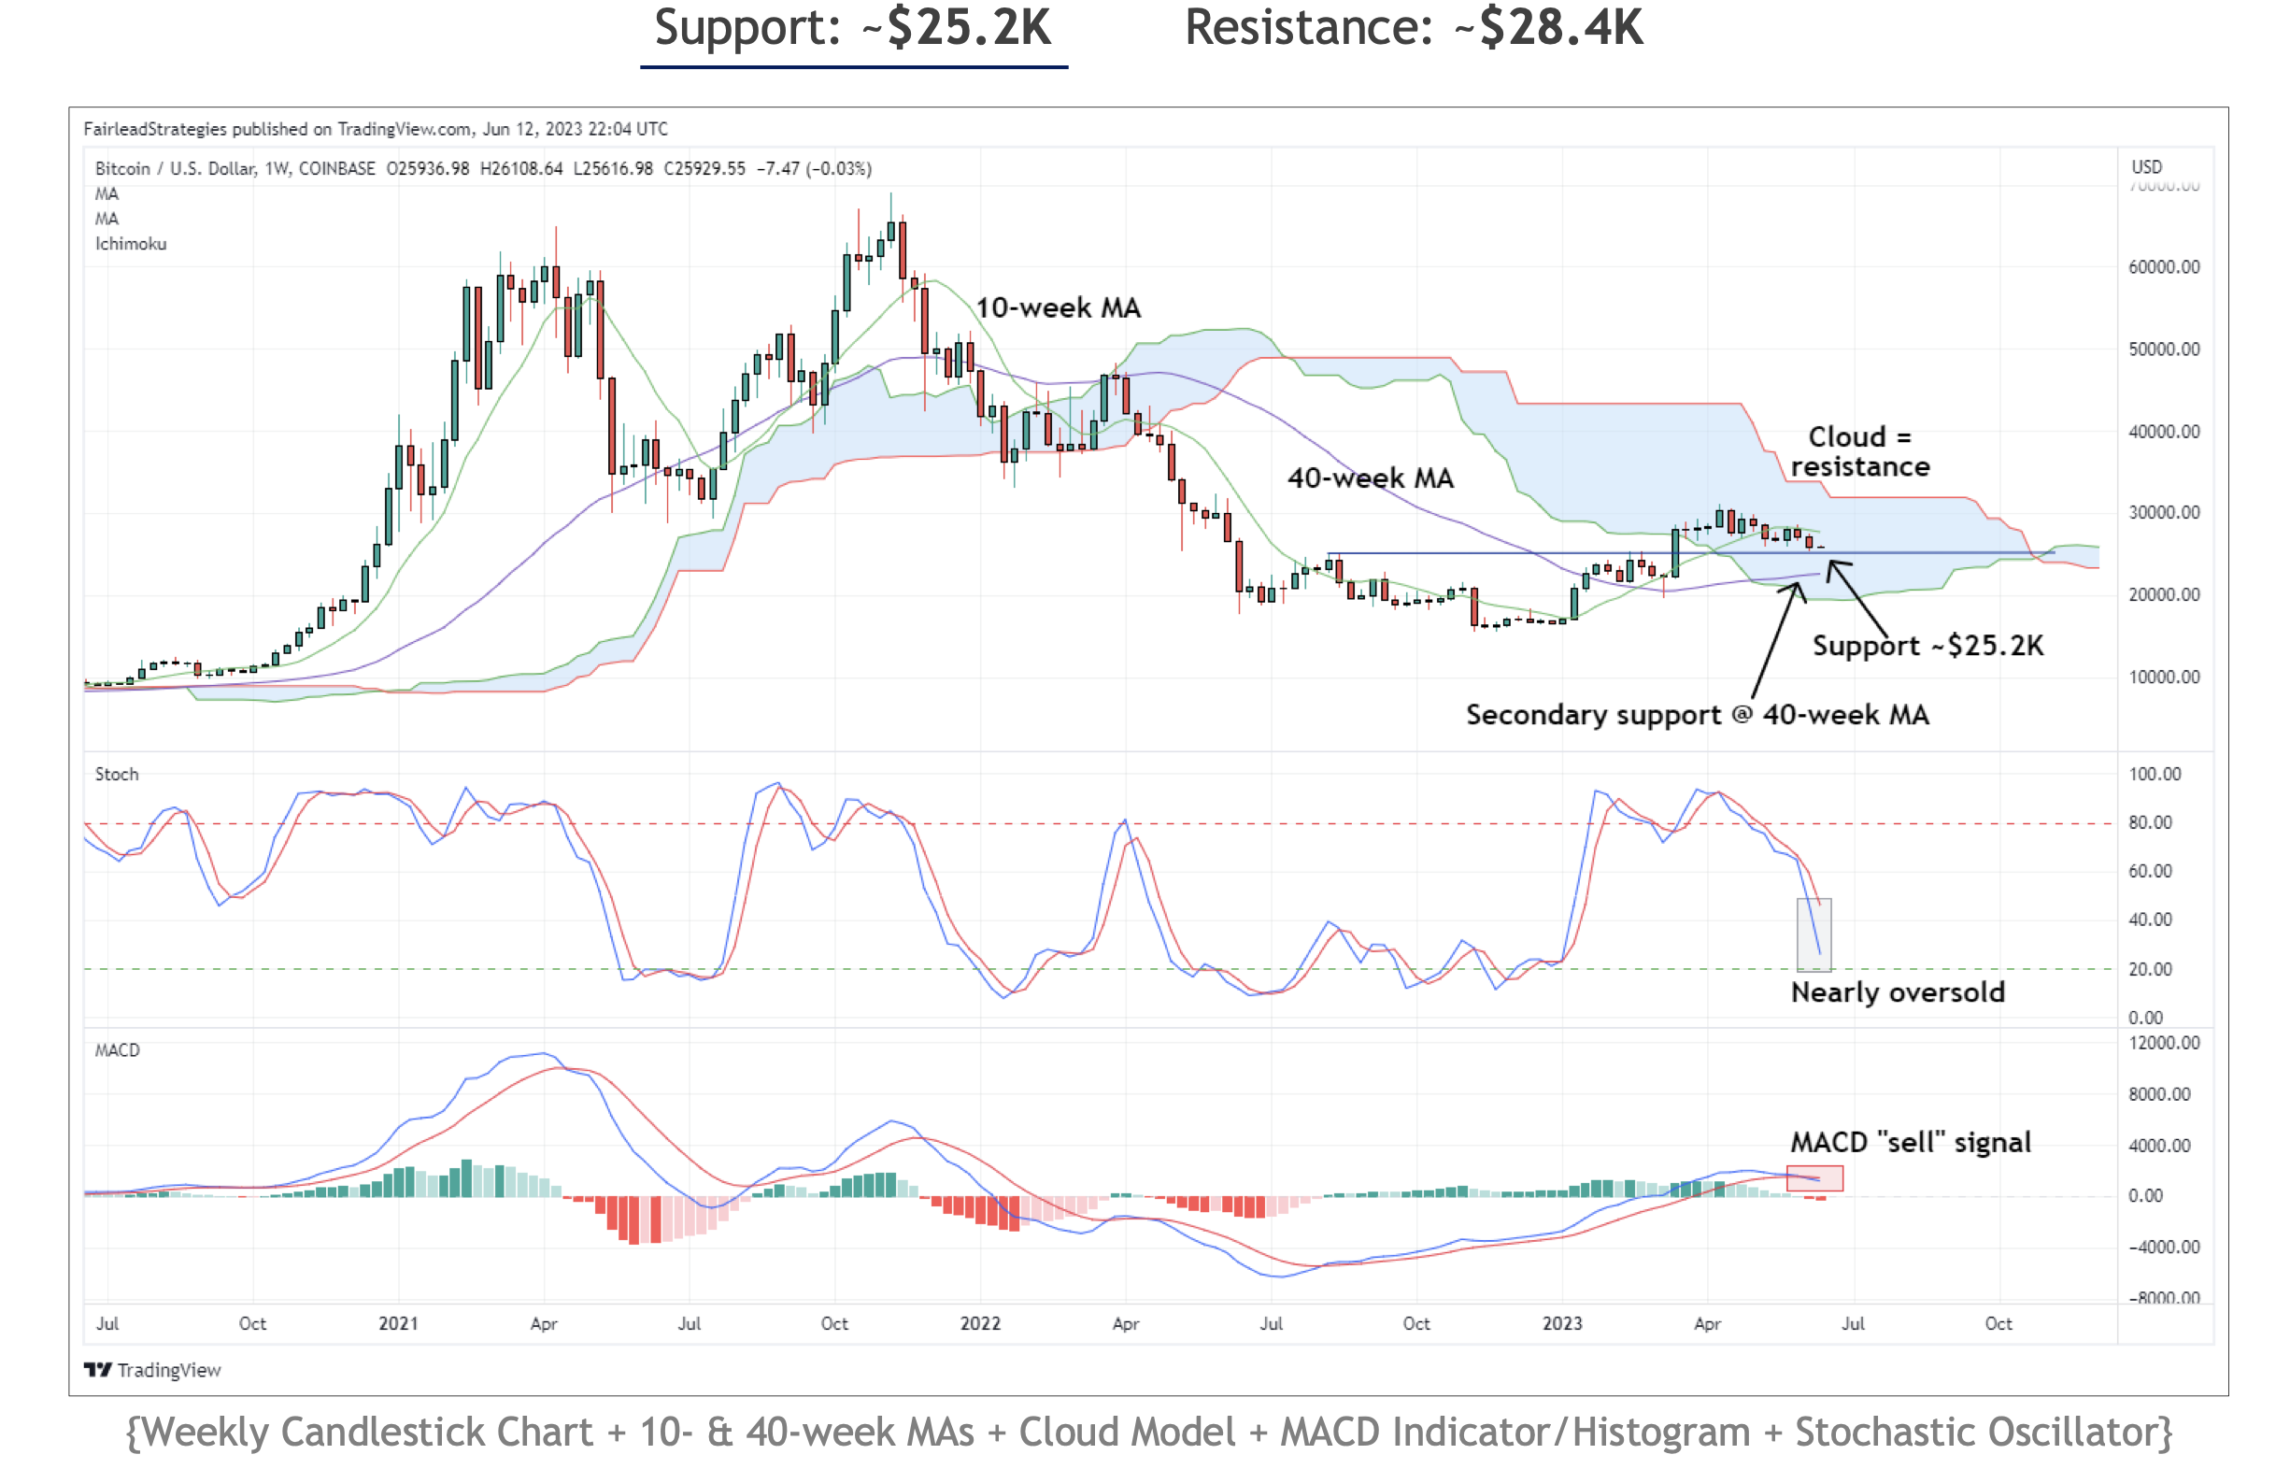The height and width of the screenshot is (1483, 2290).
Task: Click the first MA indicator label
Action: [x=107, y=193]
